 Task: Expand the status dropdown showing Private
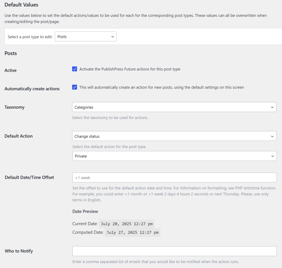[174, 156]
